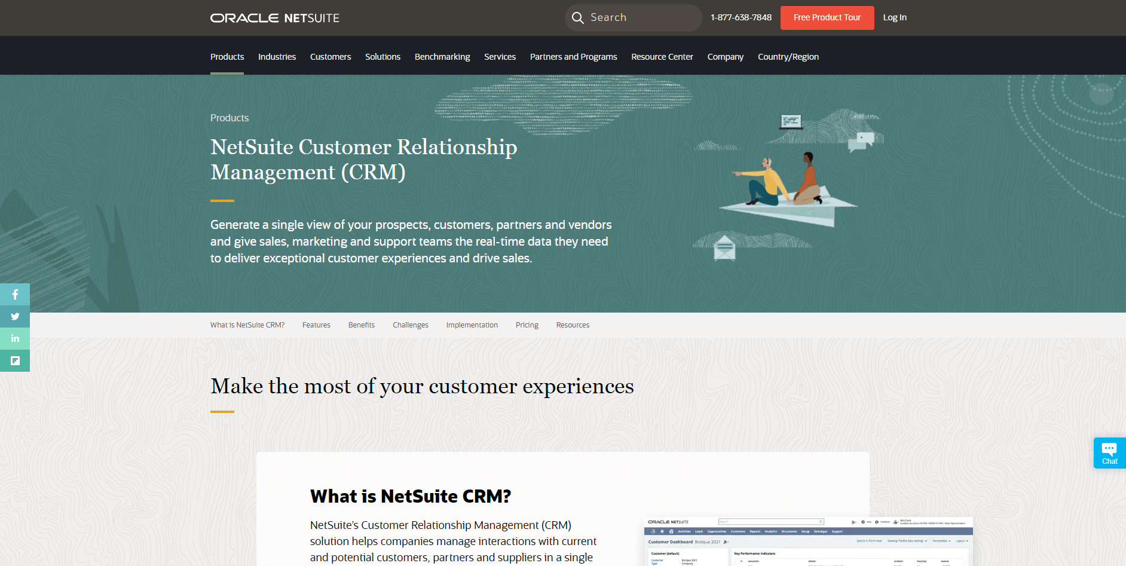Open the live Chat widget
The height and width of the screenshot is (566, 1126).
pyautogui.click(x=1109, y=452)
